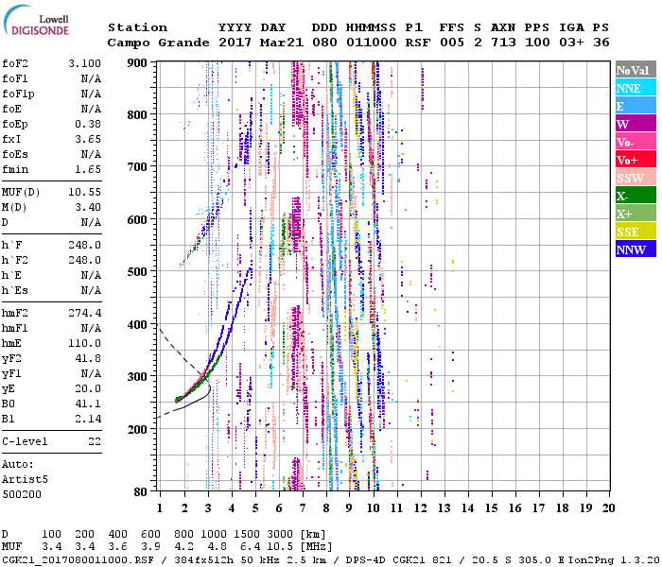Click the foF2 value 3.100
Screen dimensions: 662x567
coord(84,63)
